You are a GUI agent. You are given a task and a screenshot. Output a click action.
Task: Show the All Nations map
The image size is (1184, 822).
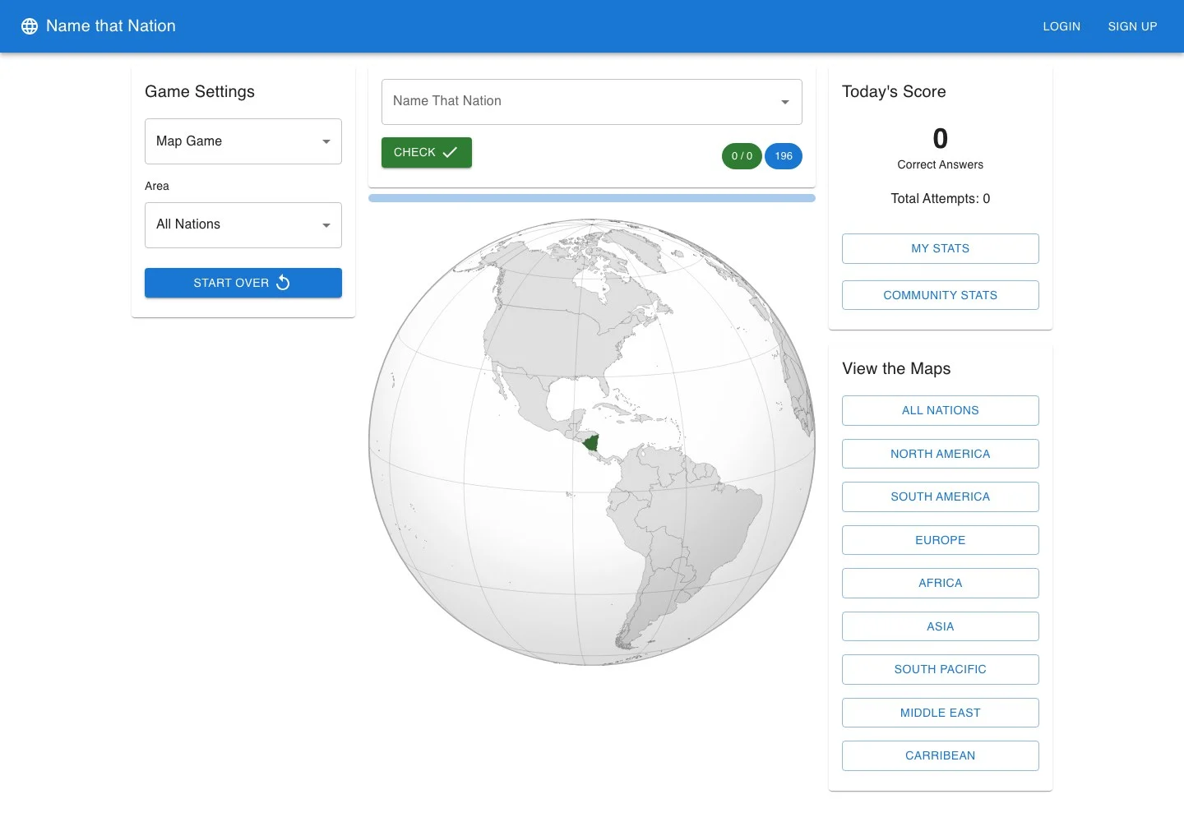(x=941, y=410)
